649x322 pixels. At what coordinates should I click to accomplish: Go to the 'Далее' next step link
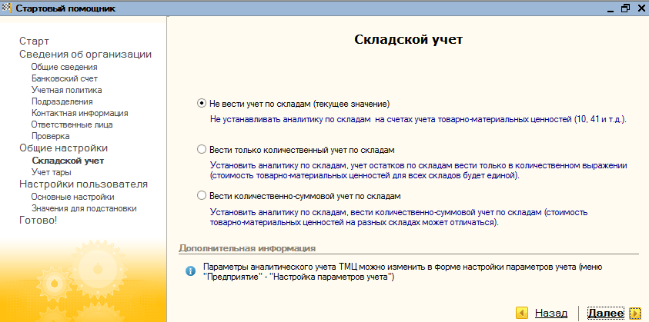(606, 313)
